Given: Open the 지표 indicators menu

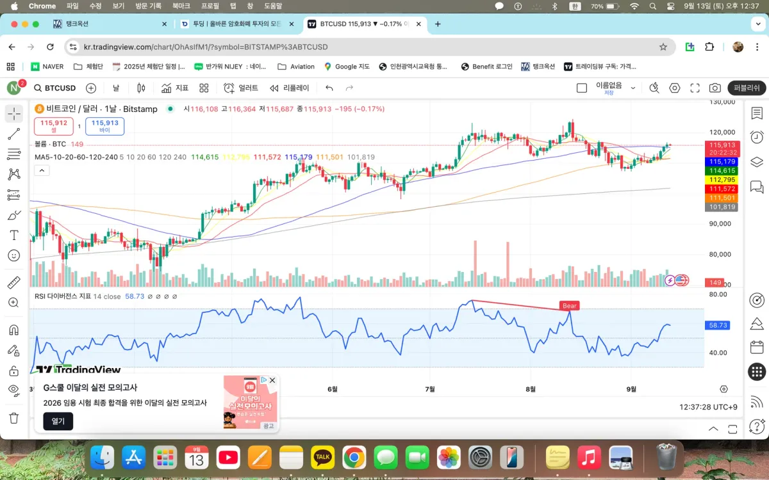Looking at the screenshot, I should pyautogui.click(x=175, y=88).
